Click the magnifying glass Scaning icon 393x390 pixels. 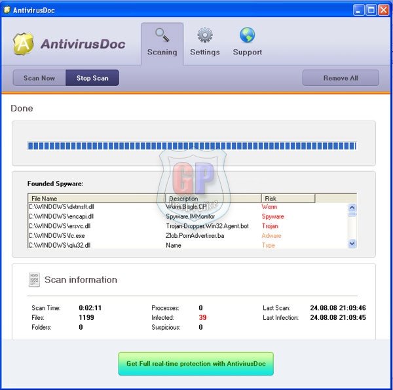(x=162, y=35)
